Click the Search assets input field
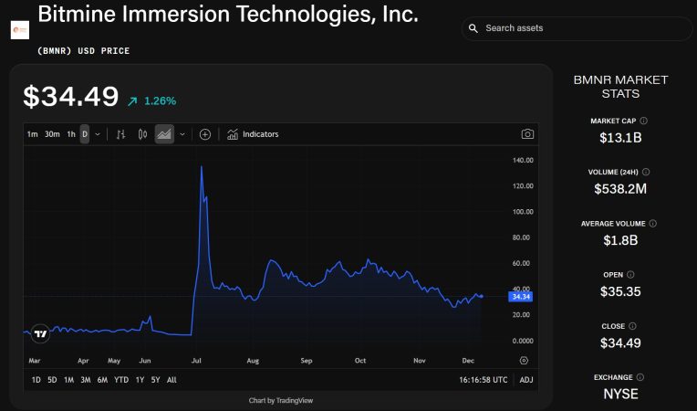 [577, 28]
